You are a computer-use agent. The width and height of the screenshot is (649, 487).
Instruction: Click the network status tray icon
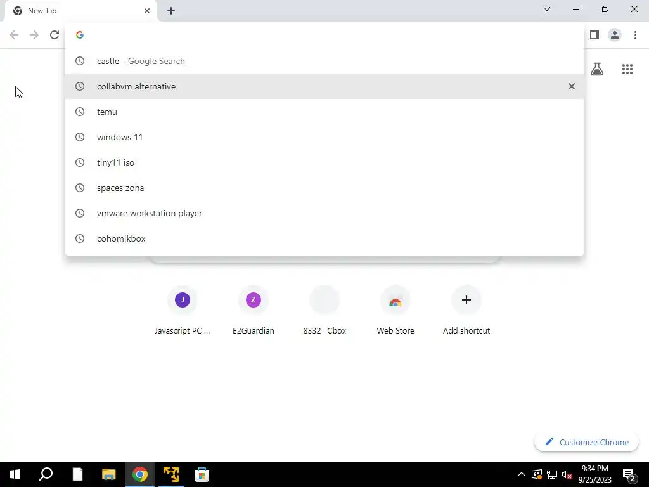pos(552,474)
